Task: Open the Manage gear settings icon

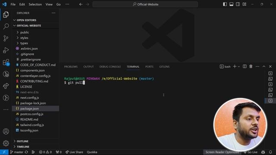Action: 6,143
